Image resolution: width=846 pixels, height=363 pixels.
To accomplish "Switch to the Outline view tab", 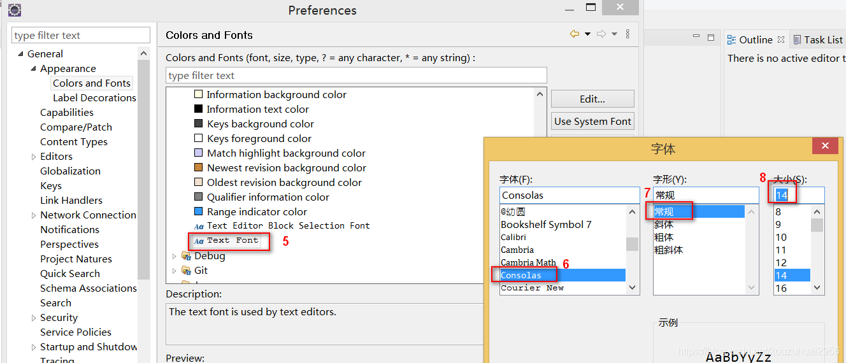I will [756, 39].
